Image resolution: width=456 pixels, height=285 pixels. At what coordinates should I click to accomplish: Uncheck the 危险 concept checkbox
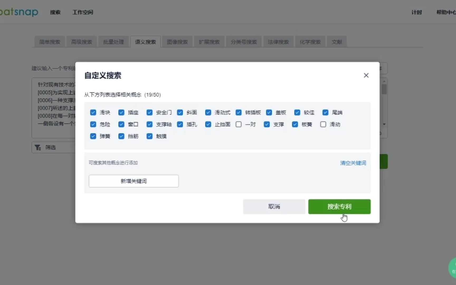click(x=93, y=124)
